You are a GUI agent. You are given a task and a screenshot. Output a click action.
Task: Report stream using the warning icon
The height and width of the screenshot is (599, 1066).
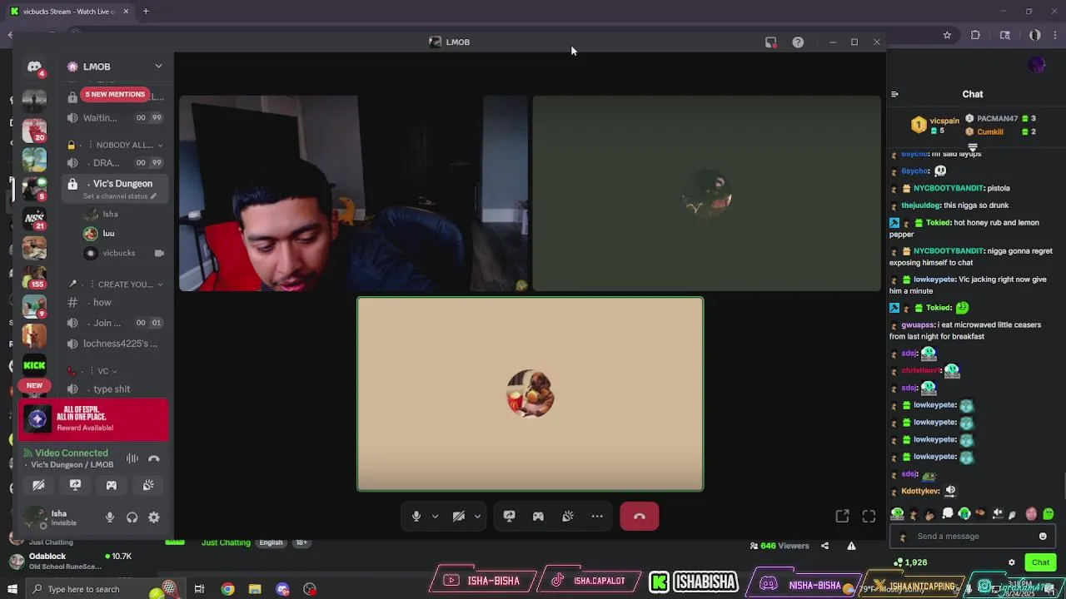(x=851, y=546)
